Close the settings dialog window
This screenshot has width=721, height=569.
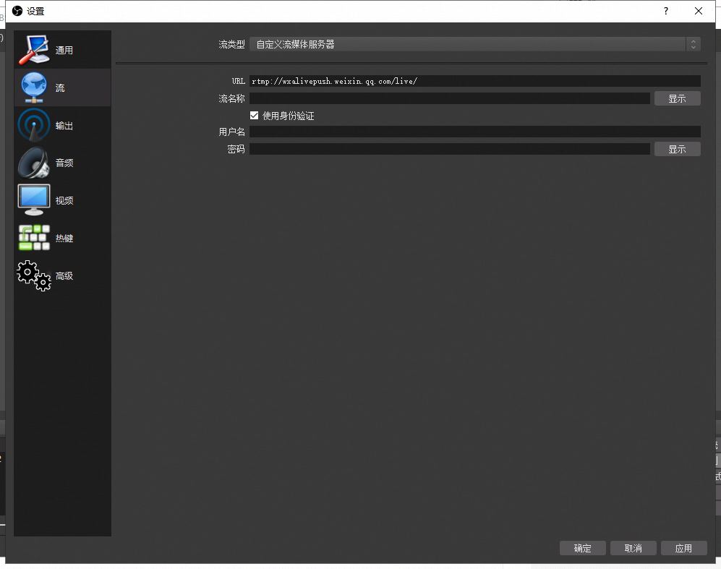(x=699, y=11)
